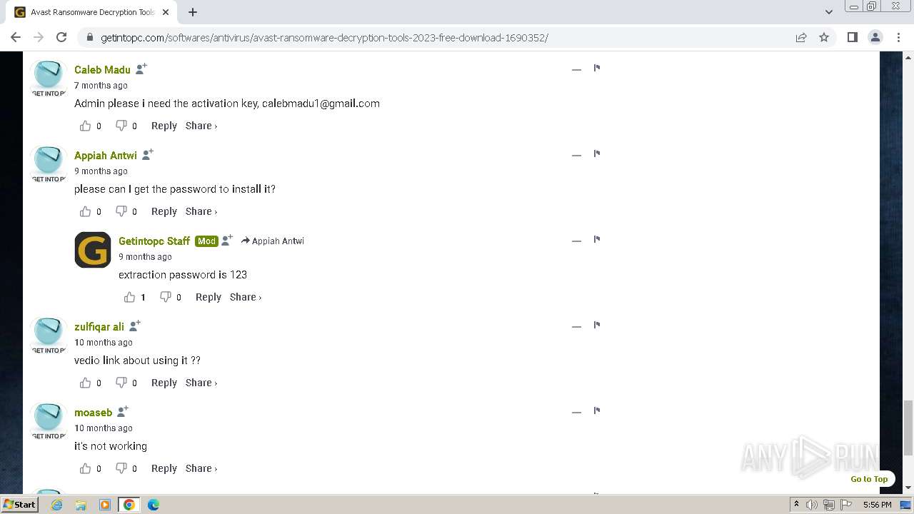Reply to the Getintopc Staff comment
Image resolution: width=914 pixels, height=514 pixels.
point(209,297)
